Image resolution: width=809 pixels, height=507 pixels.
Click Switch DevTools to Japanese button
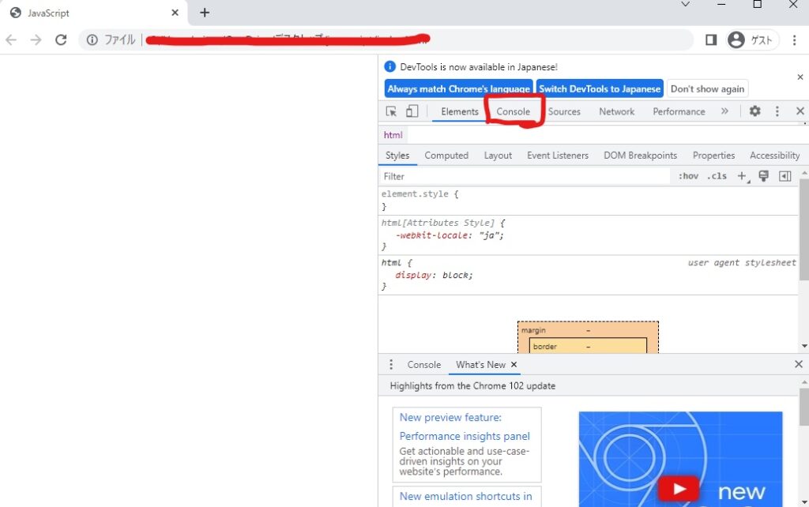point(600,88)
